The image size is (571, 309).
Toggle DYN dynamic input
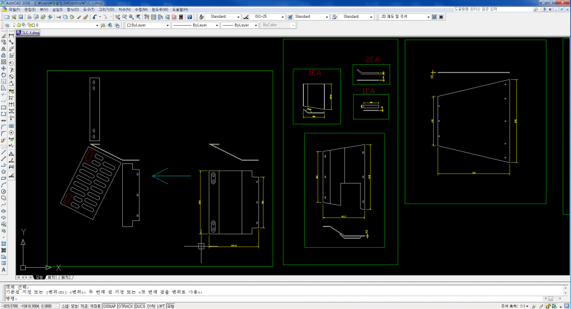pos(151,306)
